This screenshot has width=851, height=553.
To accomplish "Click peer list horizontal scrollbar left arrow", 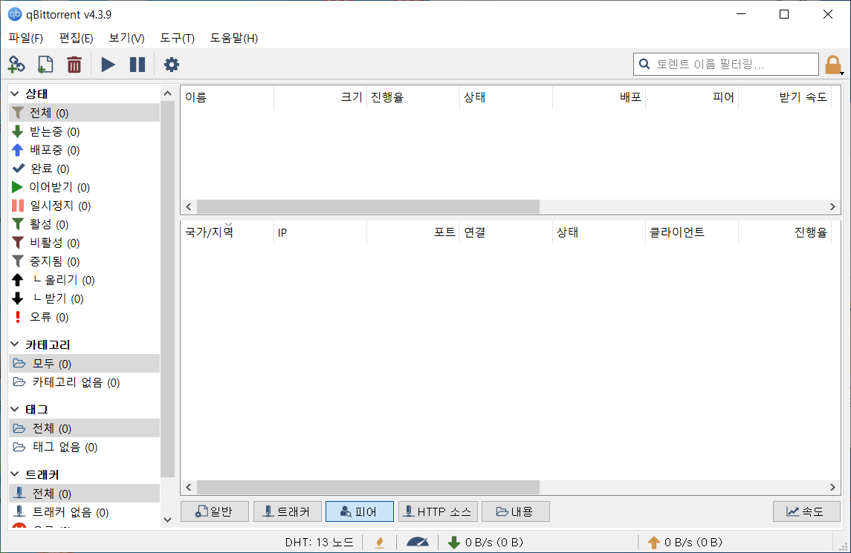I will [x=188, y=487].
